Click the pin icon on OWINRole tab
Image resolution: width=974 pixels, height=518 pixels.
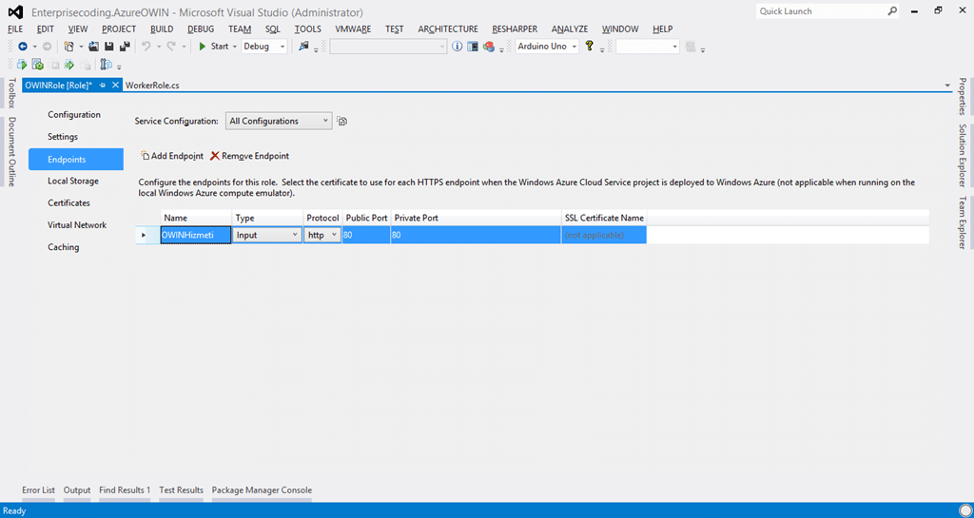[103, 85]
